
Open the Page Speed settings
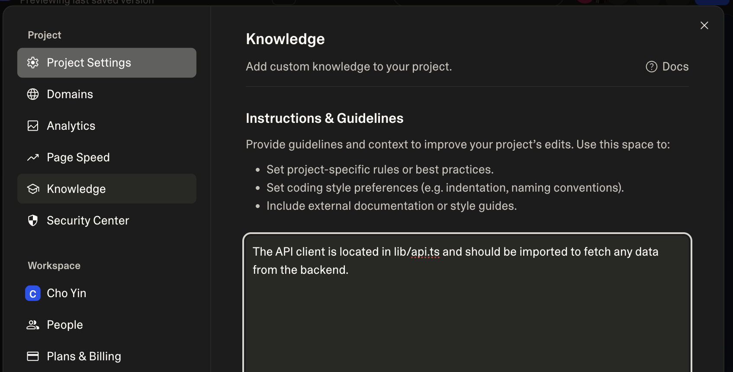click(x=78, y=157)
